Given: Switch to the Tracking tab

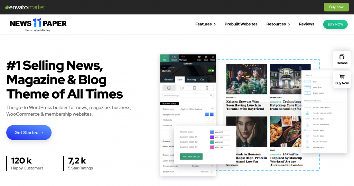Looking at the screenshot, I should pyautogui.click(x=191, y=80).
